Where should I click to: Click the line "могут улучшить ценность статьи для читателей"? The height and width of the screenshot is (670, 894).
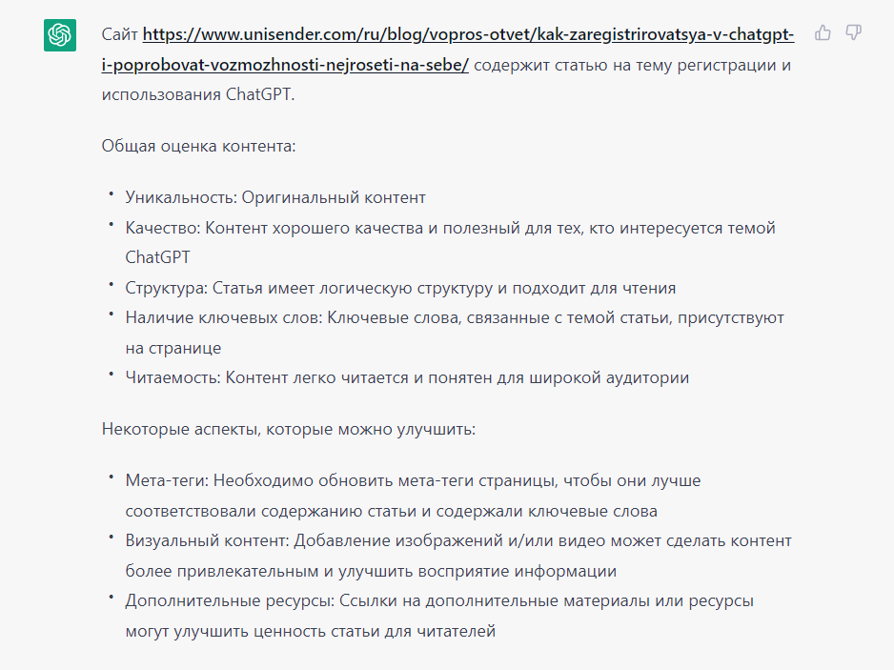311,631
